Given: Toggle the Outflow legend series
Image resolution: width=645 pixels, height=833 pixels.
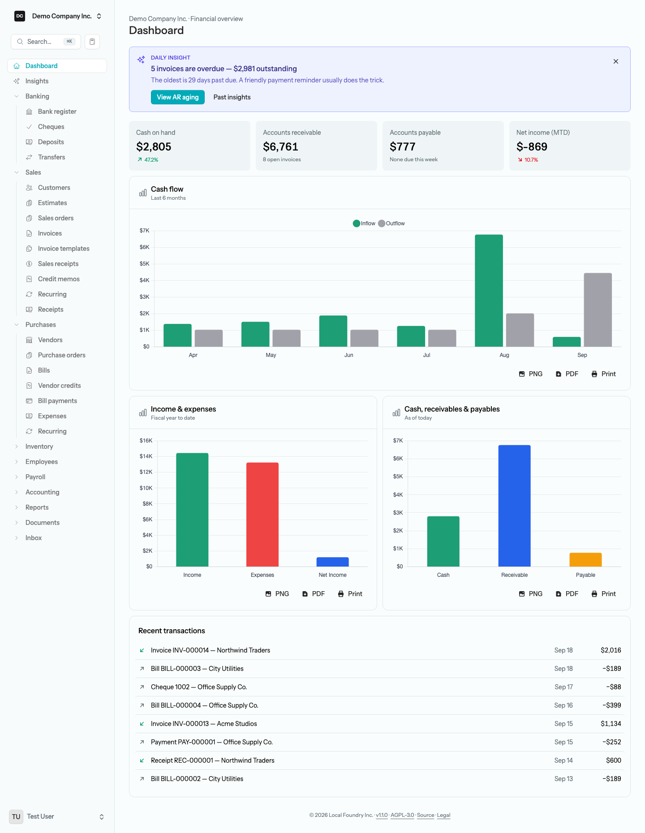Looking at the screenshot, I should click(391, 223).
